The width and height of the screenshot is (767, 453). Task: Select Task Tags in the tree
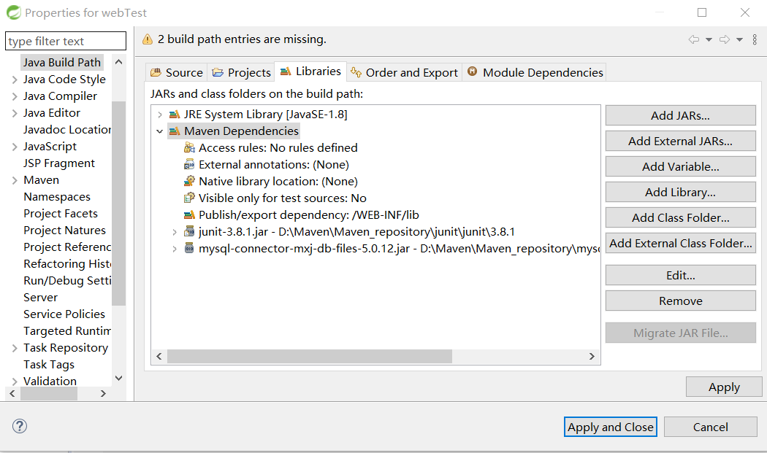click(49, 365)
